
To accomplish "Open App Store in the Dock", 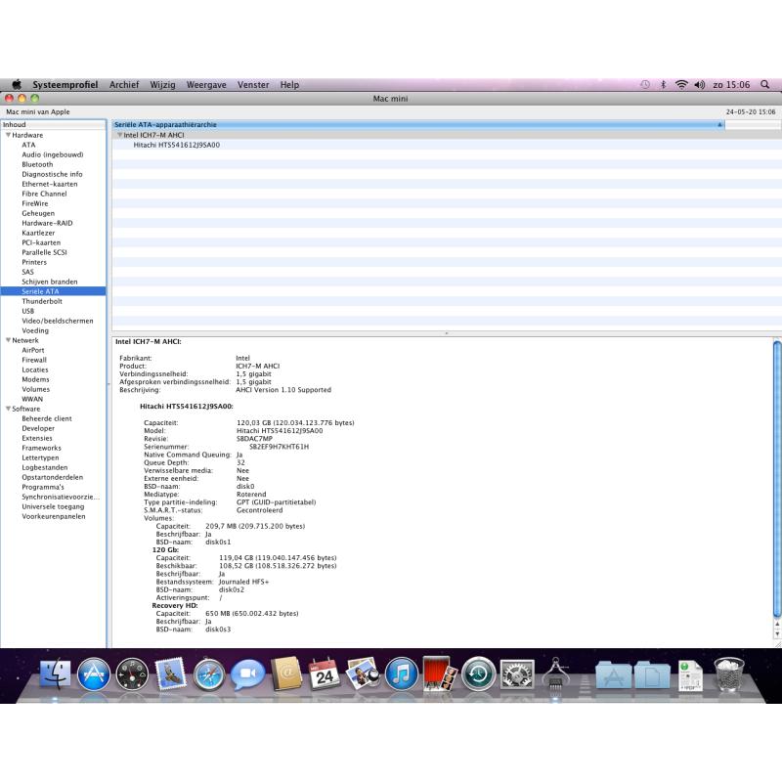I will pyautogui.click(x=93, y=673).
